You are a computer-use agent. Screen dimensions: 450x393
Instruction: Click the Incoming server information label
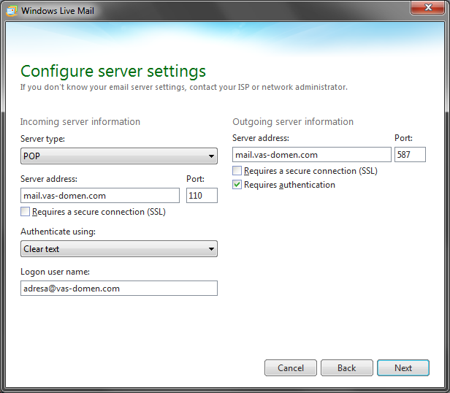80,122
